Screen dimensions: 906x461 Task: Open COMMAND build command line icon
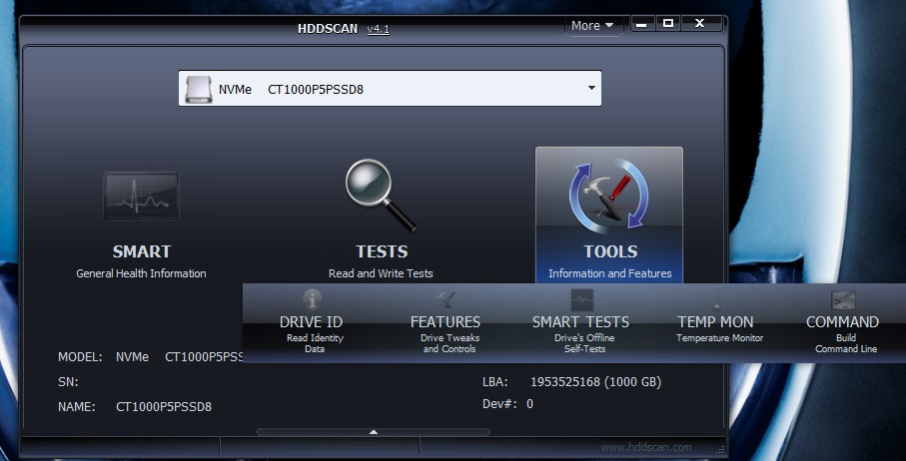[843, 300]
